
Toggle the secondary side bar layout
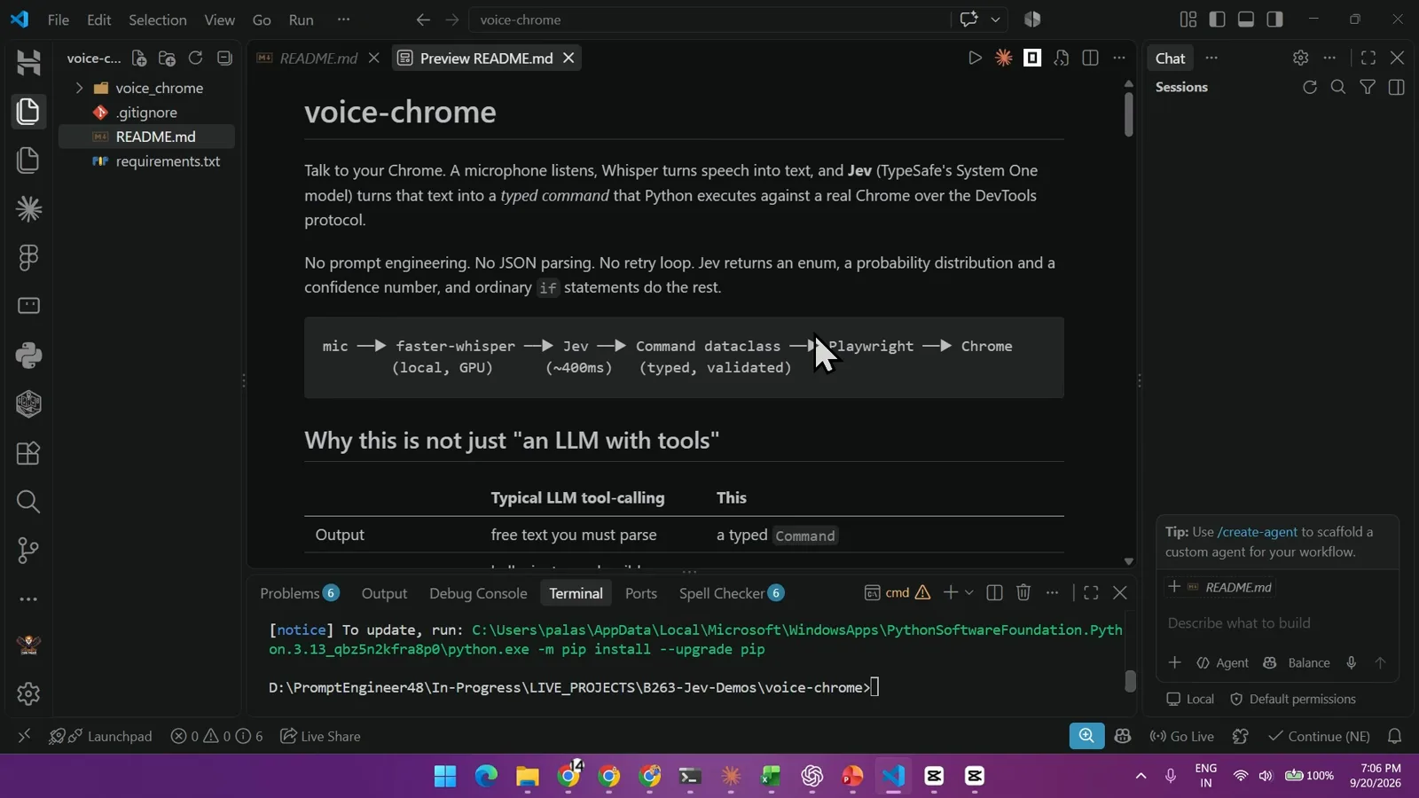(1274, 20)
